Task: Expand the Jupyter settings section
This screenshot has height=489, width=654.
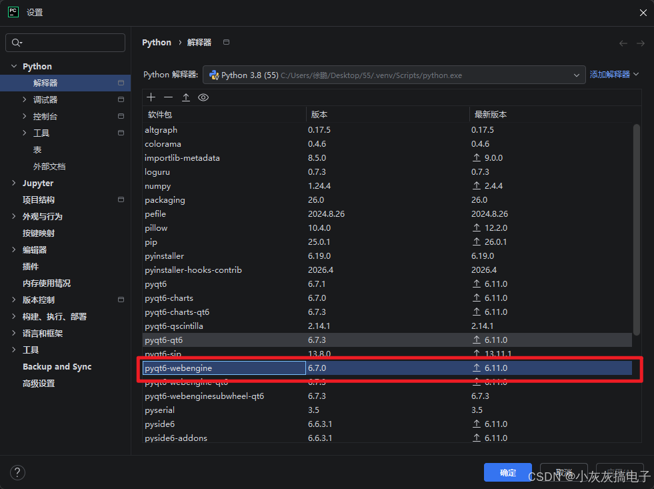Action: 14,183
